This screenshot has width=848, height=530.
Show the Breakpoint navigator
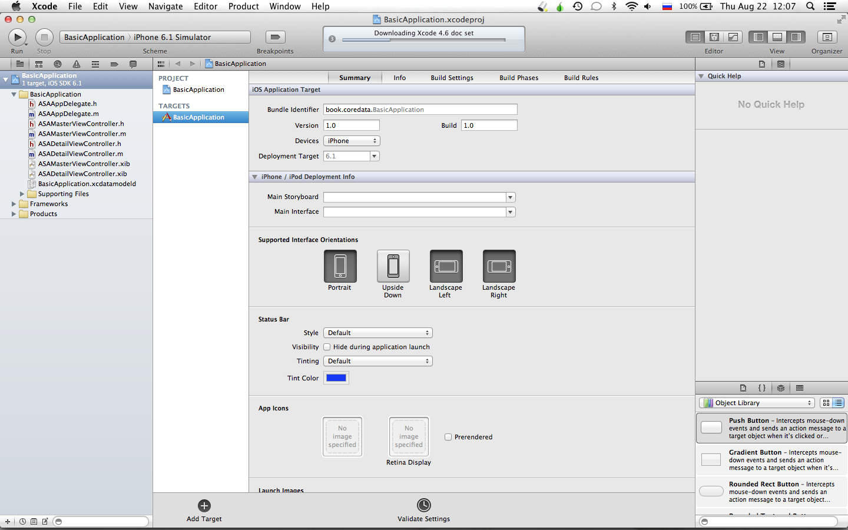pos(114,64)
